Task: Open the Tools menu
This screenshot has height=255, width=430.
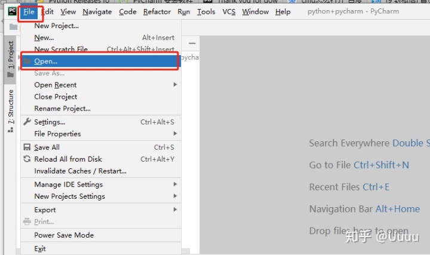Action: click(206, 12)
